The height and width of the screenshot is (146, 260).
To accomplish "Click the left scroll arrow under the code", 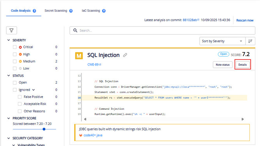I will 85,119.
